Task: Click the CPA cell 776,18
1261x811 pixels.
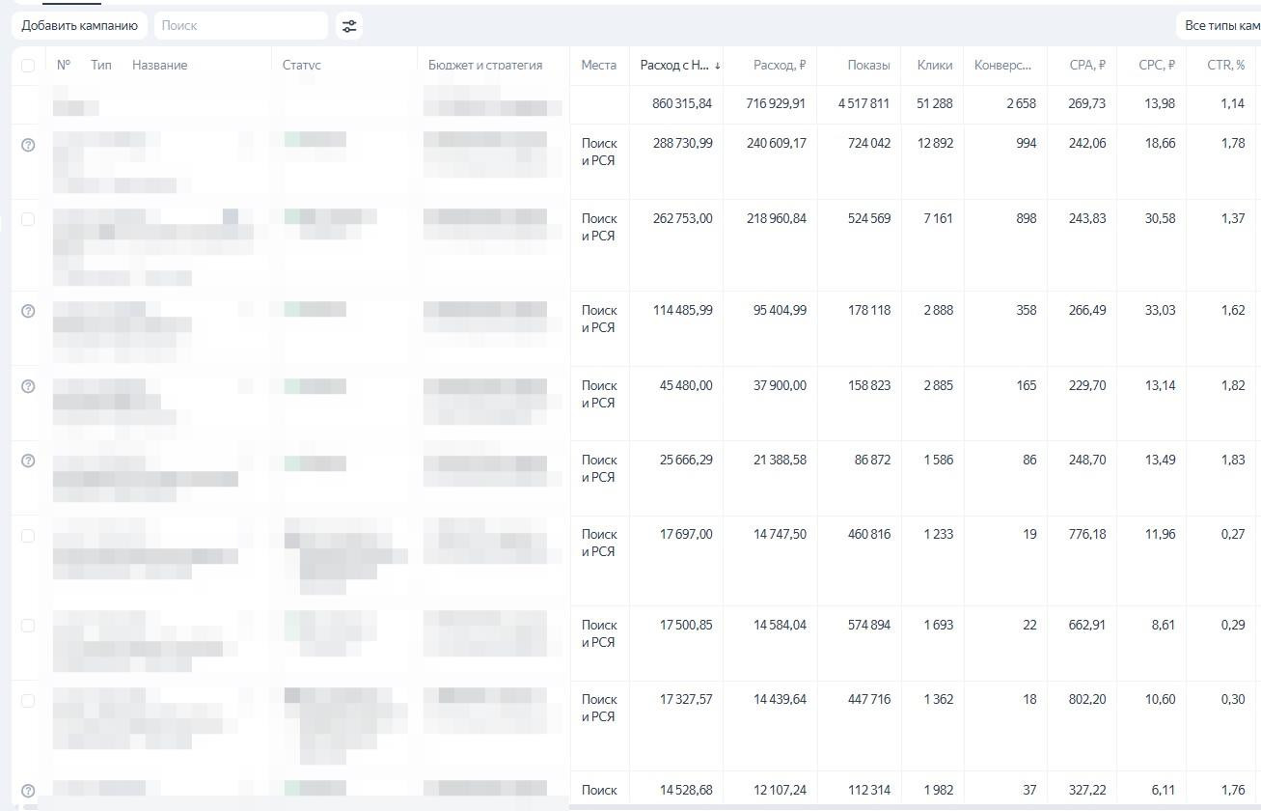Action: click(1087, 534)
